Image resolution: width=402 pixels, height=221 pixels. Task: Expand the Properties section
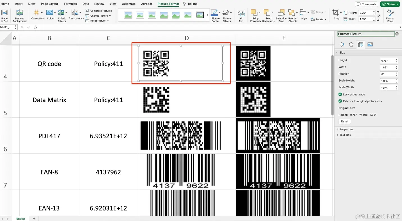point(337,129)
